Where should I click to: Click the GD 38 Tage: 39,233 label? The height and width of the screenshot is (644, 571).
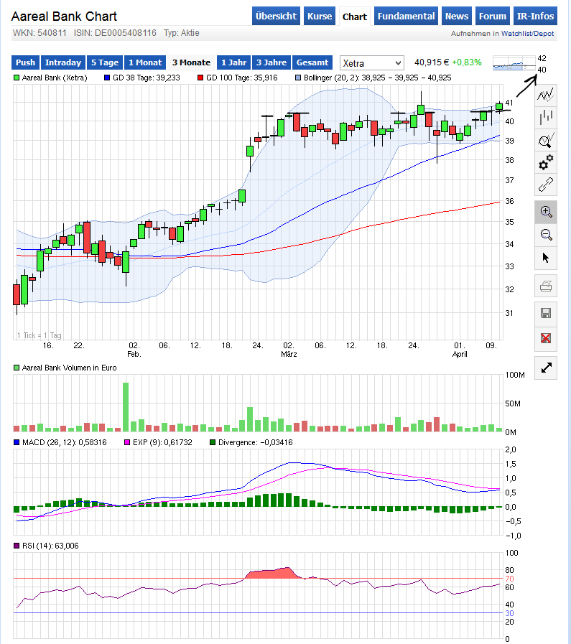click(147, 78)
